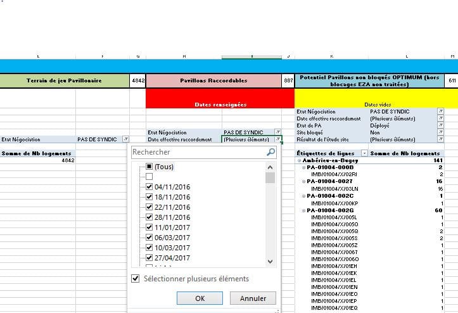Open Date effective raccordement filter under Dates vides
Viewport: 458px width, 313px height.
point(441,118)
